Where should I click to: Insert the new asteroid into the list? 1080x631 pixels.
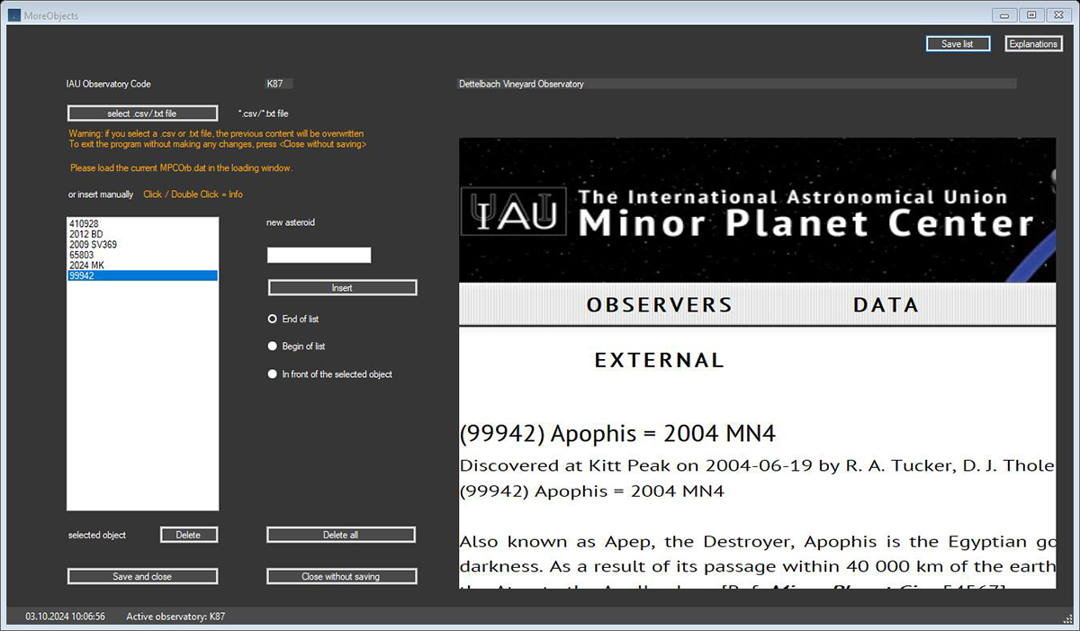(x=342, y=288)
